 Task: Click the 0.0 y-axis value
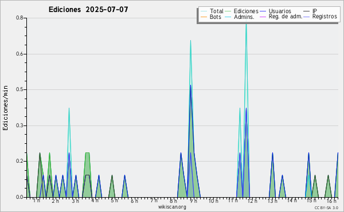point(19,197)
